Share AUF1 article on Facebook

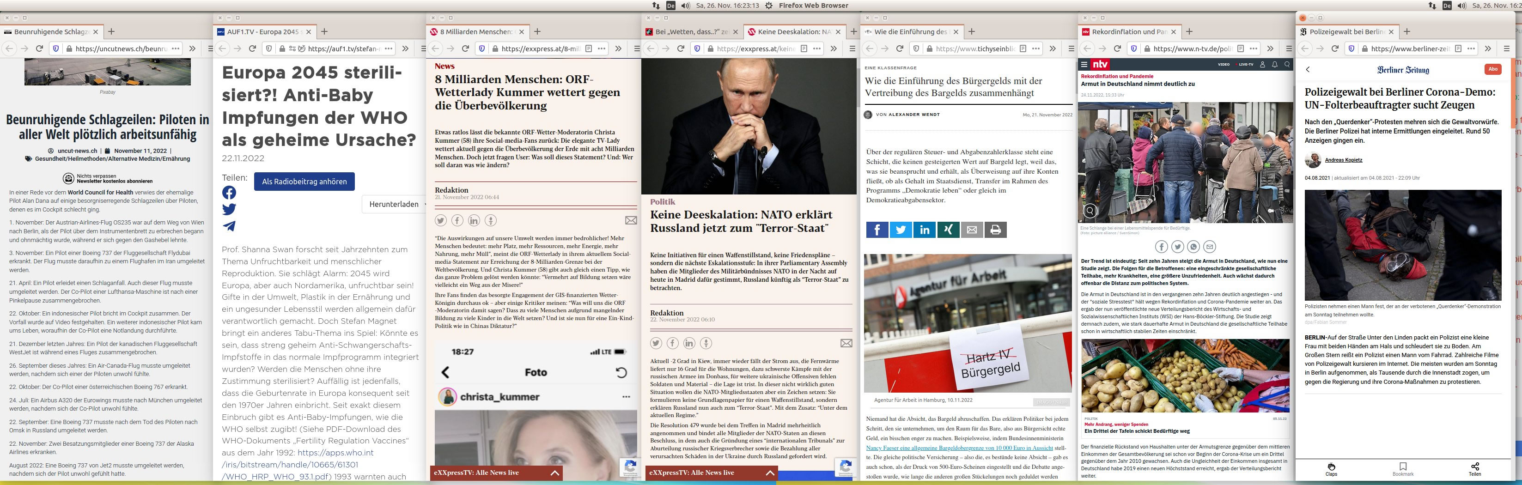[x=229, y=193]
